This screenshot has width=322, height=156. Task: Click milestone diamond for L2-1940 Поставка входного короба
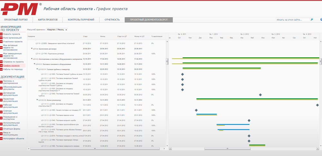(x=249, y=121)
